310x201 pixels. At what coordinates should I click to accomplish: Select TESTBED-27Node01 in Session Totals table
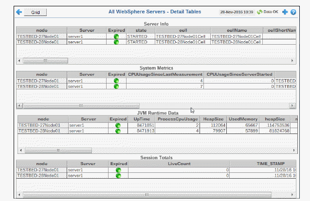[38, 170]
